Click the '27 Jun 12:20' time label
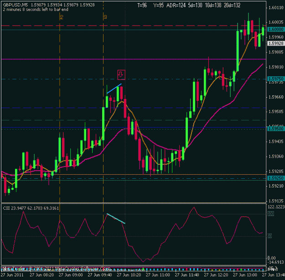 pos(216,275)
